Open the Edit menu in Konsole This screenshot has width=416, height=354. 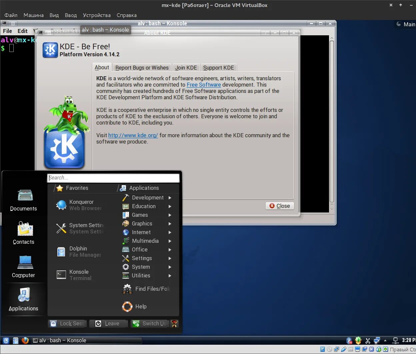(22, 31)
